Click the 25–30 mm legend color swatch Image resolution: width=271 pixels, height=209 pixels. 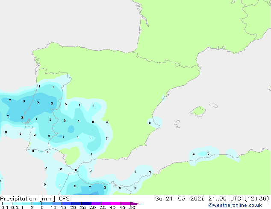click(x=86, y=203)
